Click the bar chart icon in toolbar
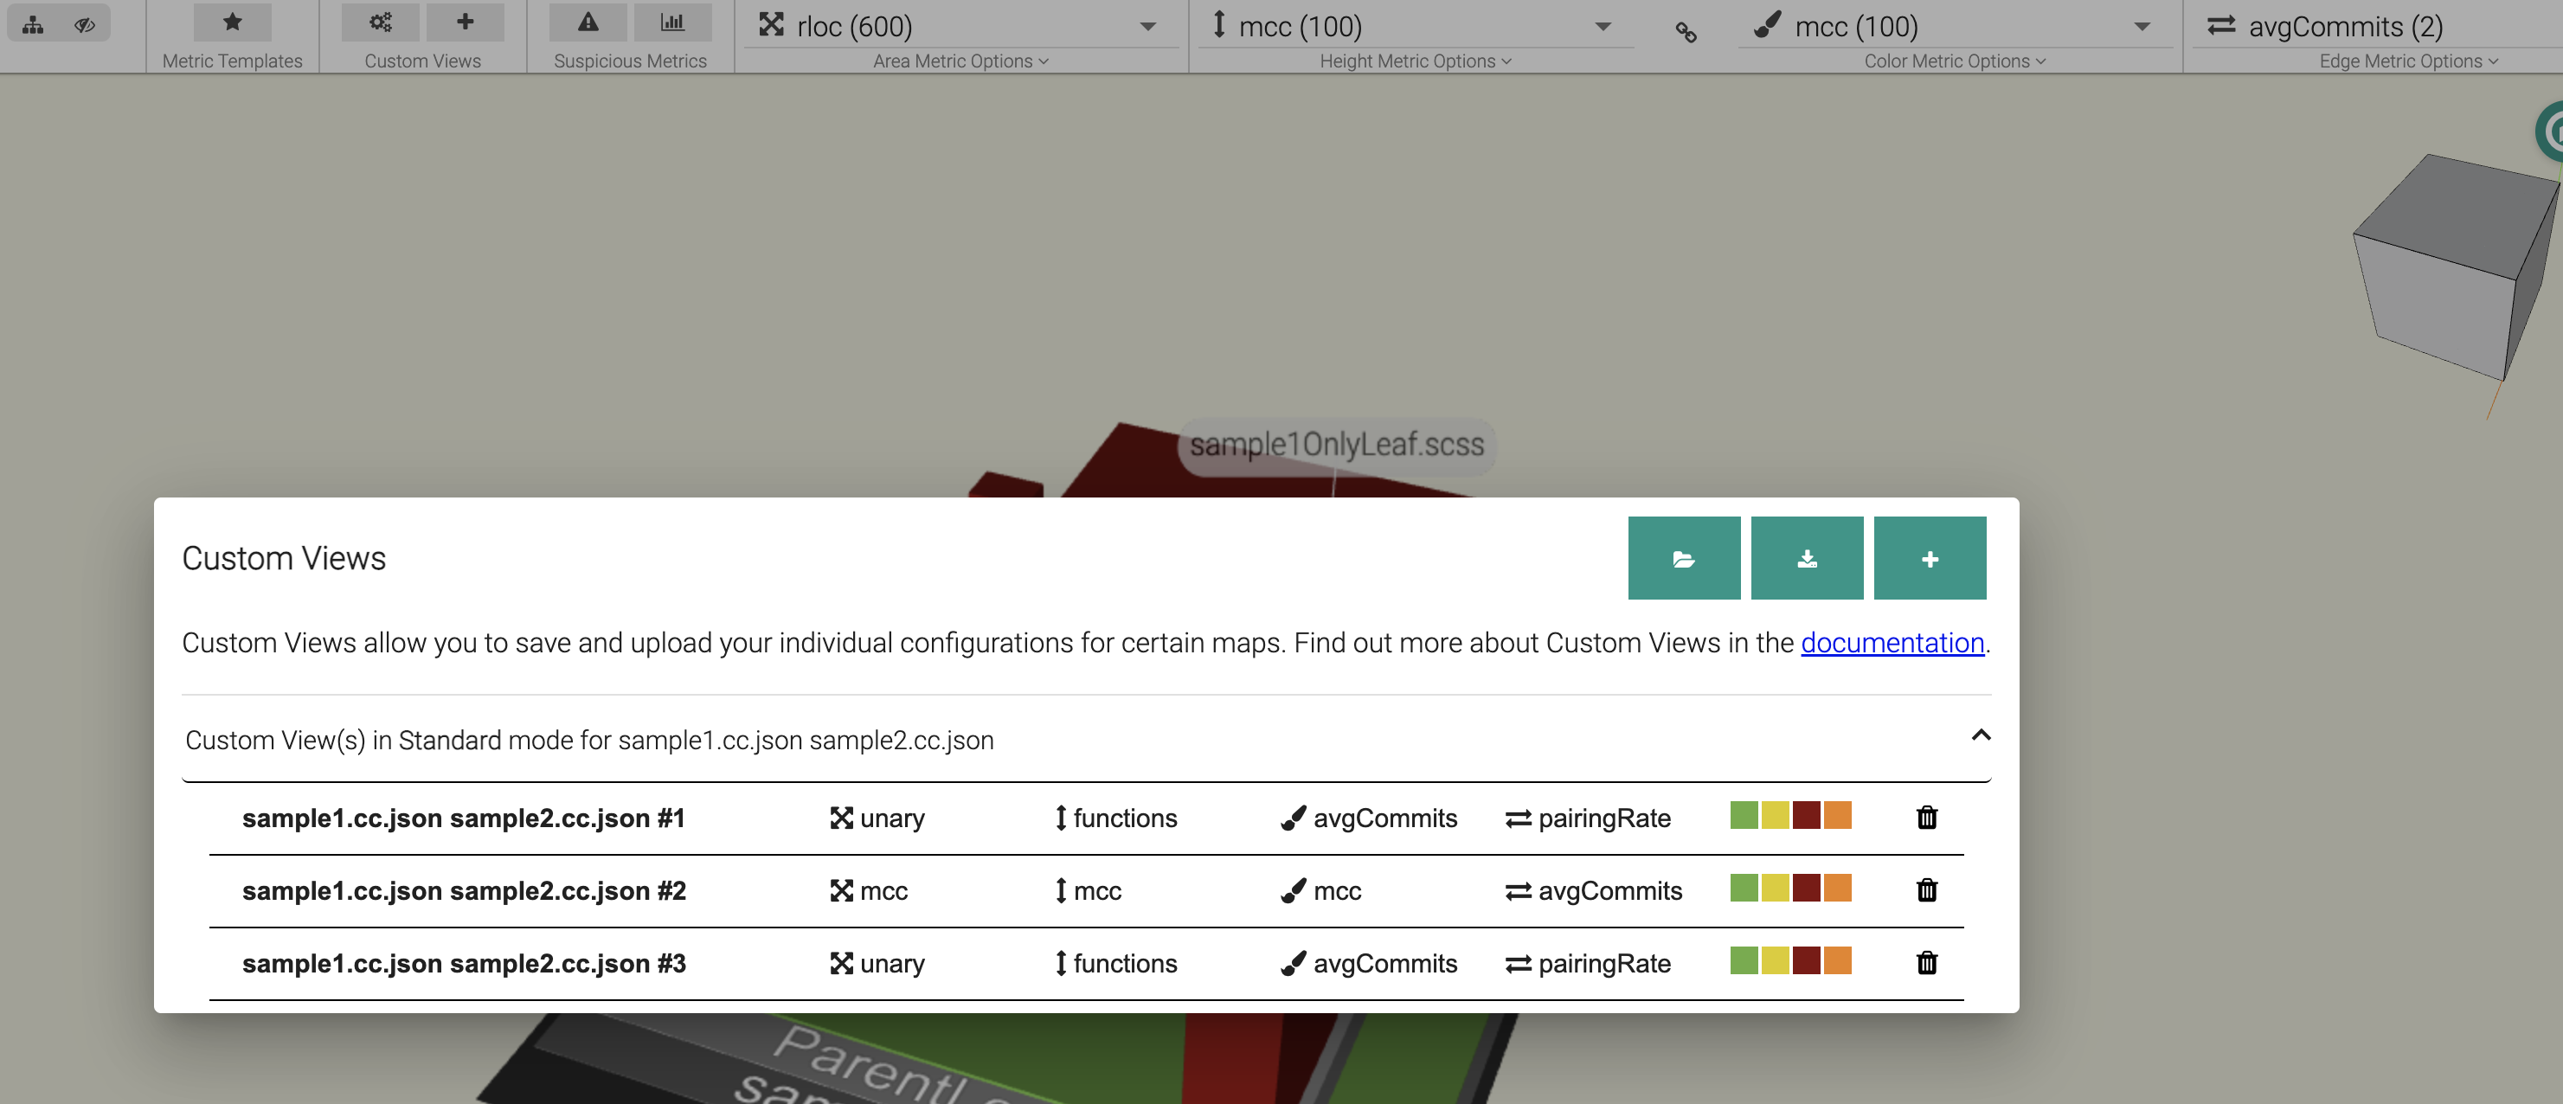Screen dimensions: 2563x1104 672,22
